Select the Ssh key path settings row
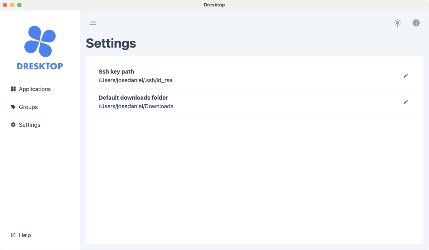This screenshot has width=429, height=250. 250,76
